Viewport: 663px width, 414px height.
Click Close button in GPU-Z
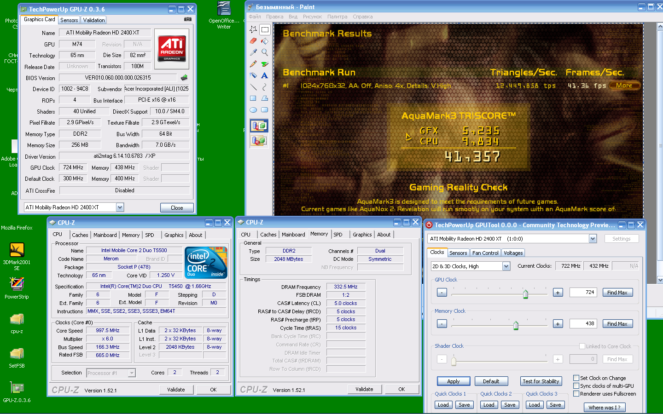177,208
